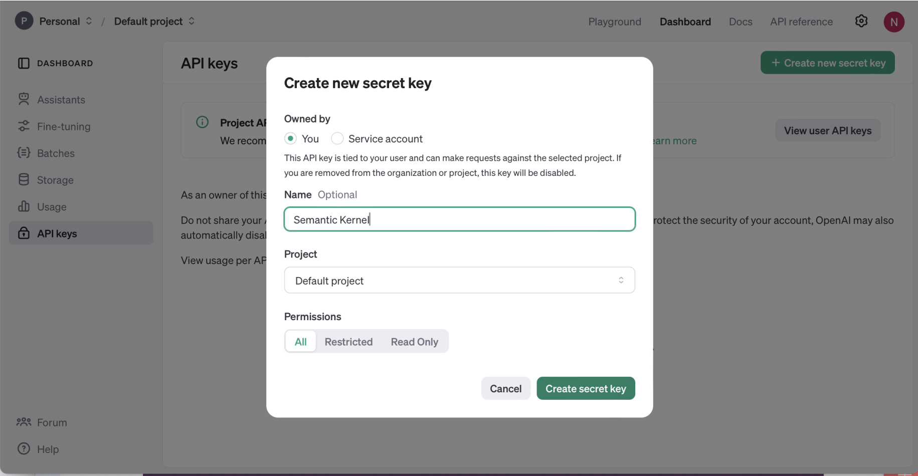The height and width of the screenshot is (476, 918).
Task: Open the Docs navigation item
Action: (740, 22)
